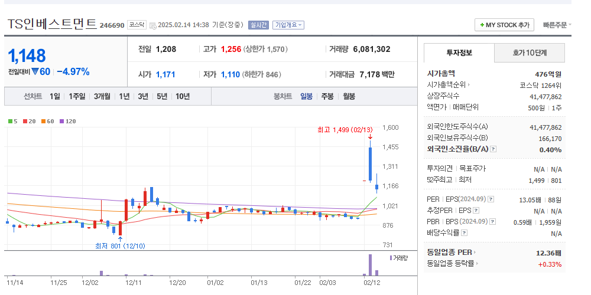Click the tallest volume bar near 02/12
The height and width of the screenshot is (295, 591).
(370, 265)
